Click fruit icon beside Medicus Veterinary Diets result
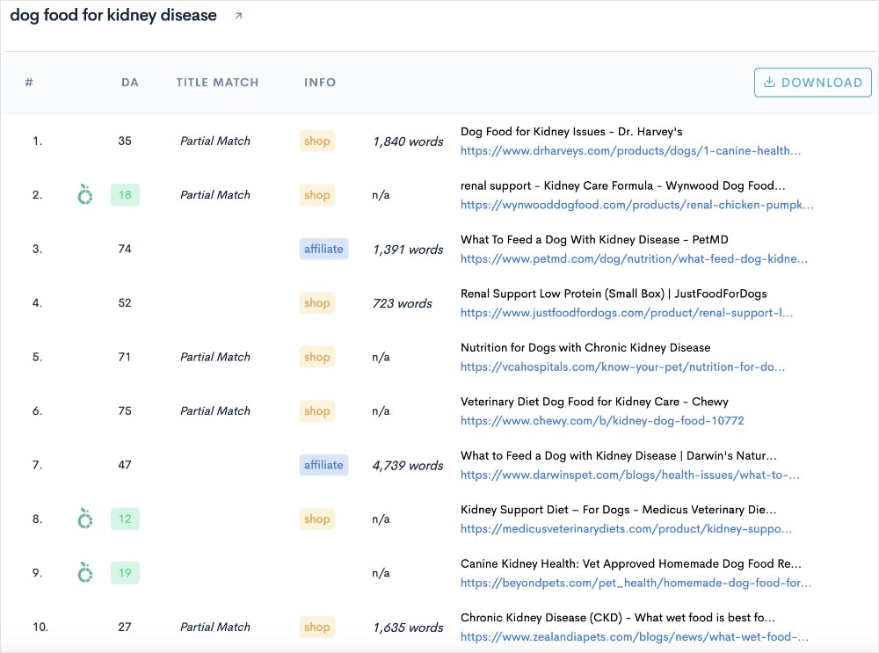Viewport: 879px width, 653px height. (84, 519)
